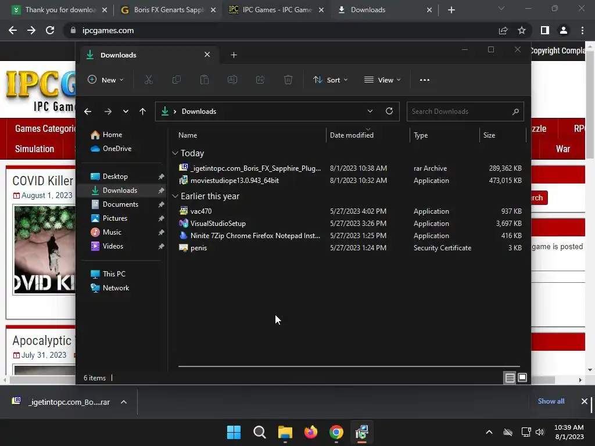Open Windows Start menu
Image resolution: width=595 pixels, height=446 pixels.
click(234, 432)
